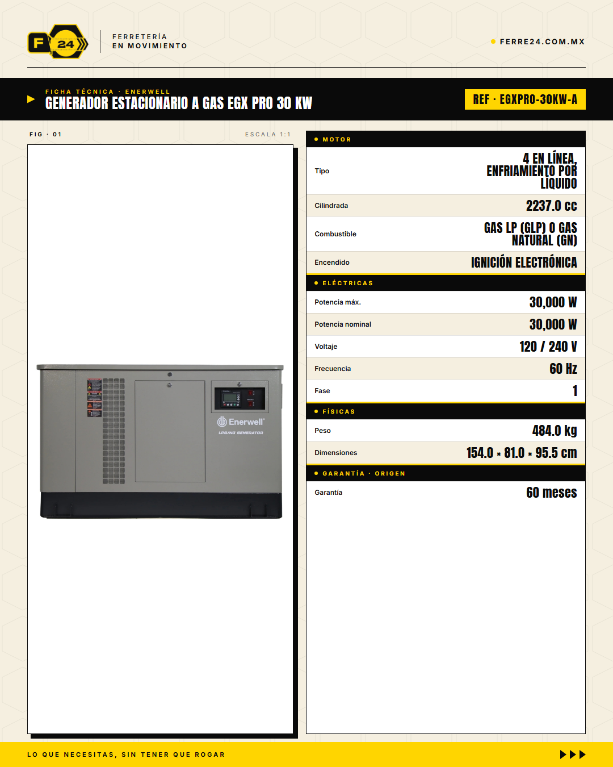The image size is (613, 767).
Task: Click the 'Potencia nominal' label
Action: click(x=343, y=324)
